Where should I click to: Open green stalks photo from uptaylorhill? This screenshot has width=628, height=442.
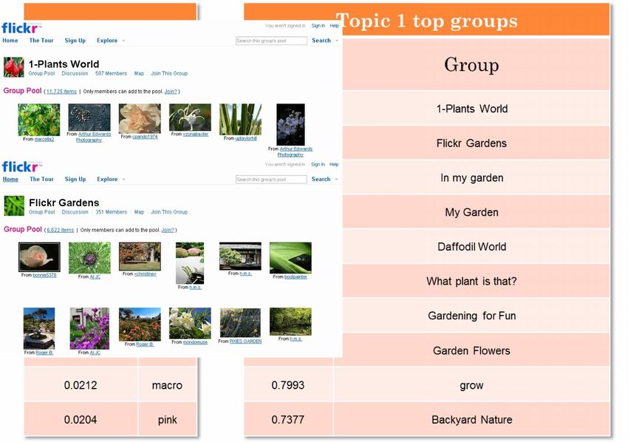point(240,120)
